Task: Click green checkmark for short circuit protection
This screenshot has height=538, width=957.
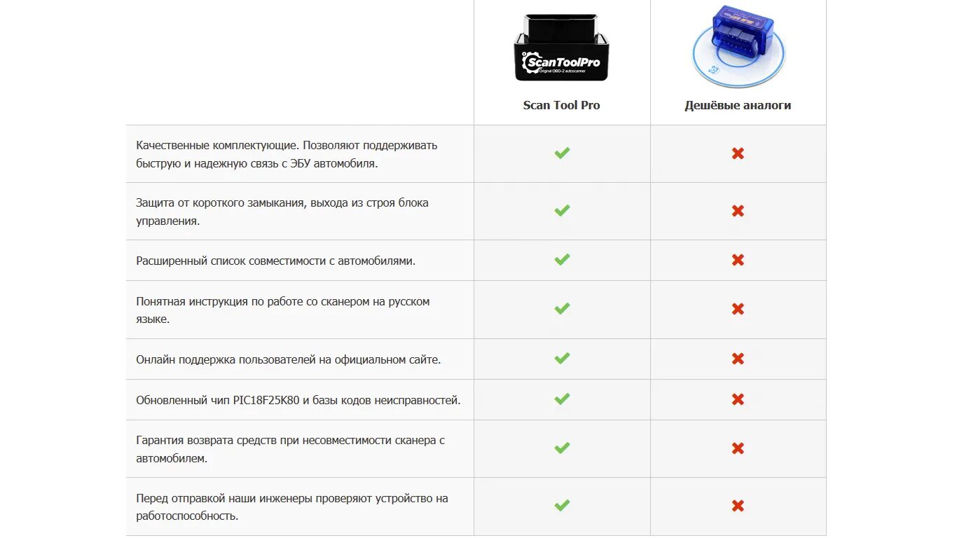Action: [562, 210]
